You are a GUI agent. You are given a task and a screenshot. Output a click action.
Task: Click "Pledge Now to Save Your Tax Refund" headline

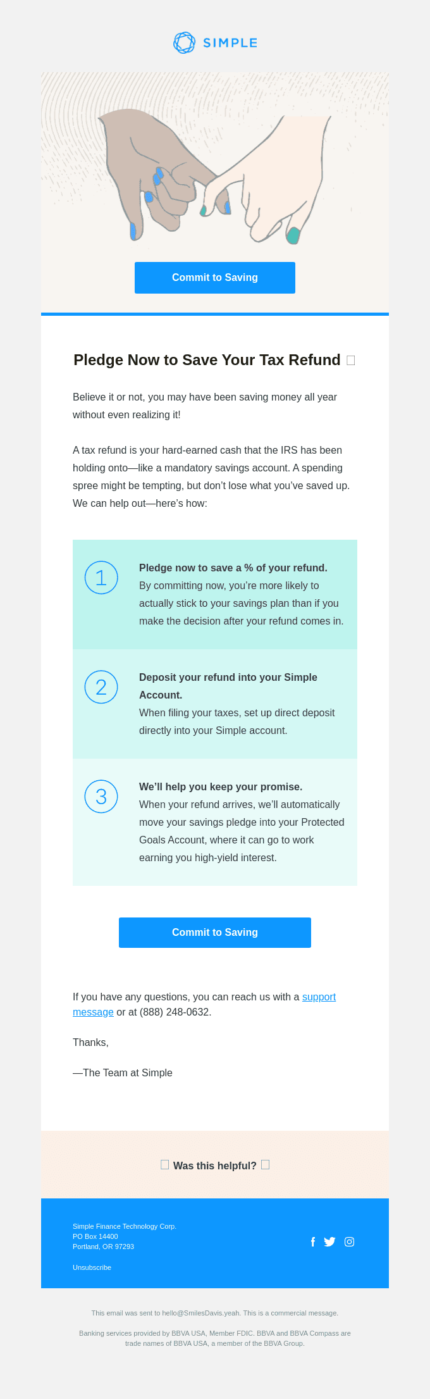click(207, 360)
